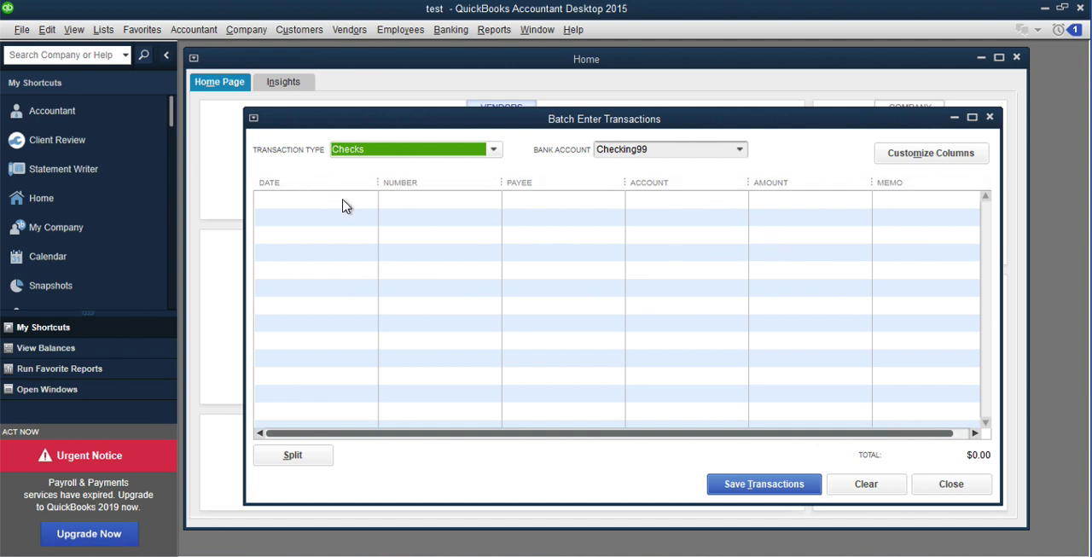Click the Close button in batch dialog
1092x557 pixels.
click(x=951, y=484)
